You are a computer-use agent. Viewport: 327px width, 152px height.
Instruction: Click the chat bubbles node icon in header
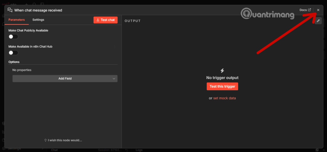10,10
